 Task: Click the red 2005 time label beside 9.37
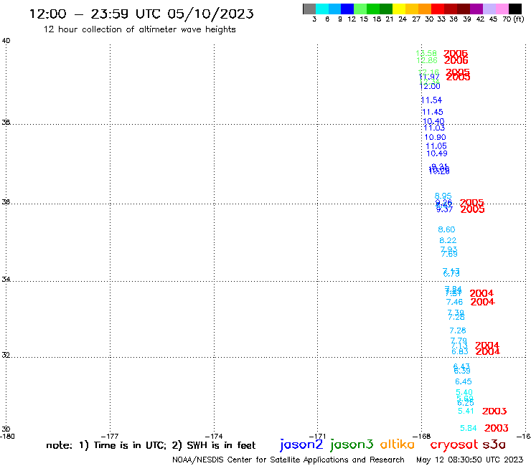tap(472, 209)
